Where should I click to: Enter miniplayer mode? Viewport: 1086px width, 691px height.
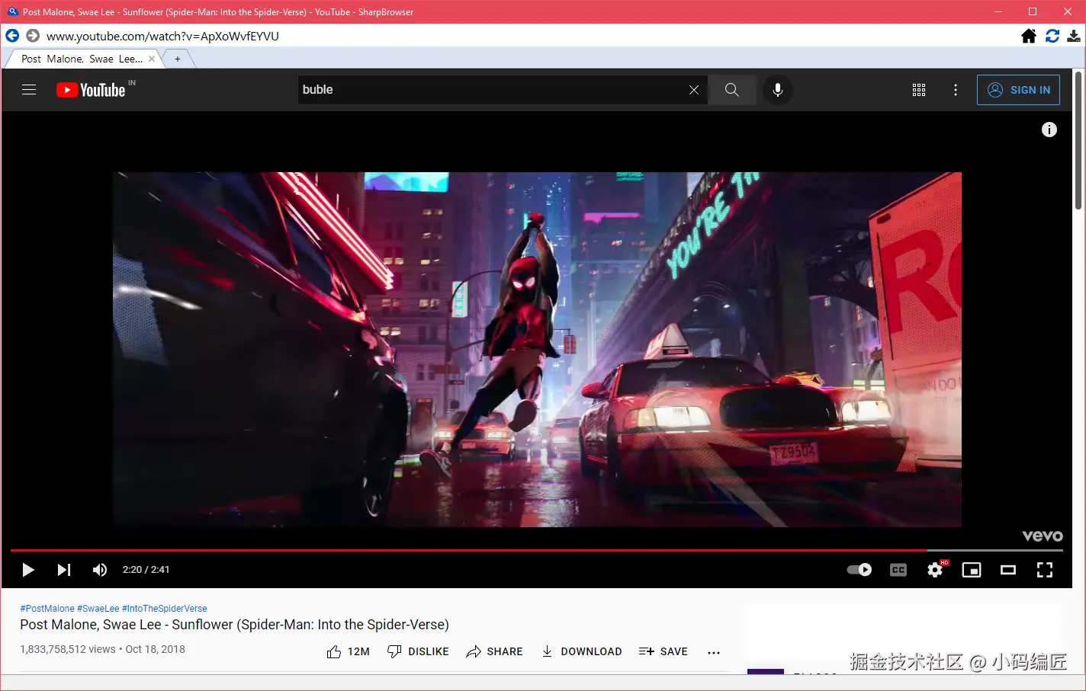click(x=971, y=569)
